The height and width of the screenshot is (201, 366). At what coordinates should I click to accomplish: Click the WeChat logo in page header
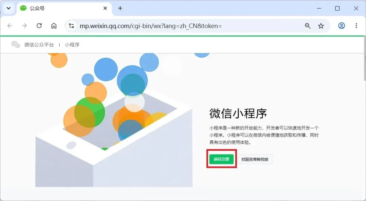point(16,45)
